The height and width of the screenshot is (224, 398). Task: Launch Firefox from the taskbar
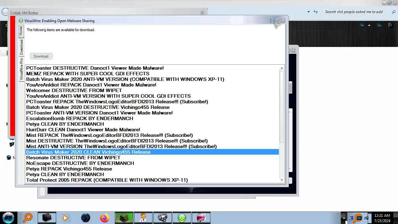point(105,217)
